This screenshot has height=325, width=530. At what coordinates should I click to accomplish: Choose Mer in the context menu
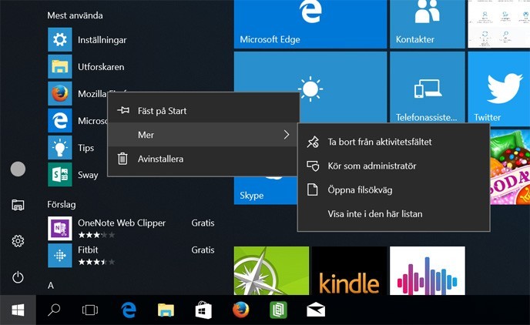tap(203, 135)
